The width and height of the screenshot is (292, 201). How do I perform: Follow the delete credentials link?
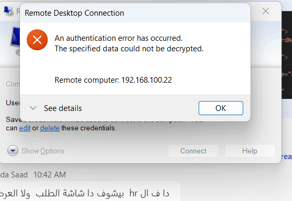(x=50, y=128)
